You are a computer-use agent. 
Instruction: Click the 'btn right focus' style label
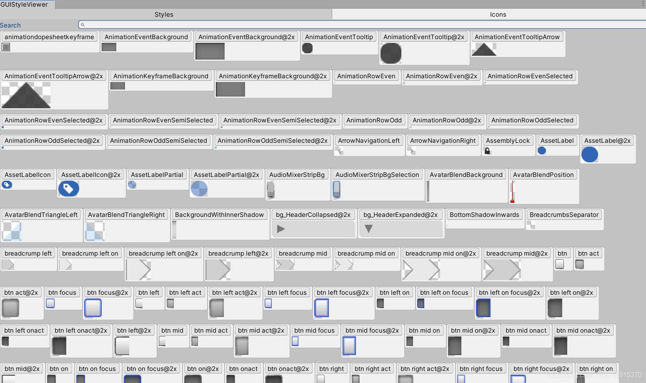[x=481, y=368]
